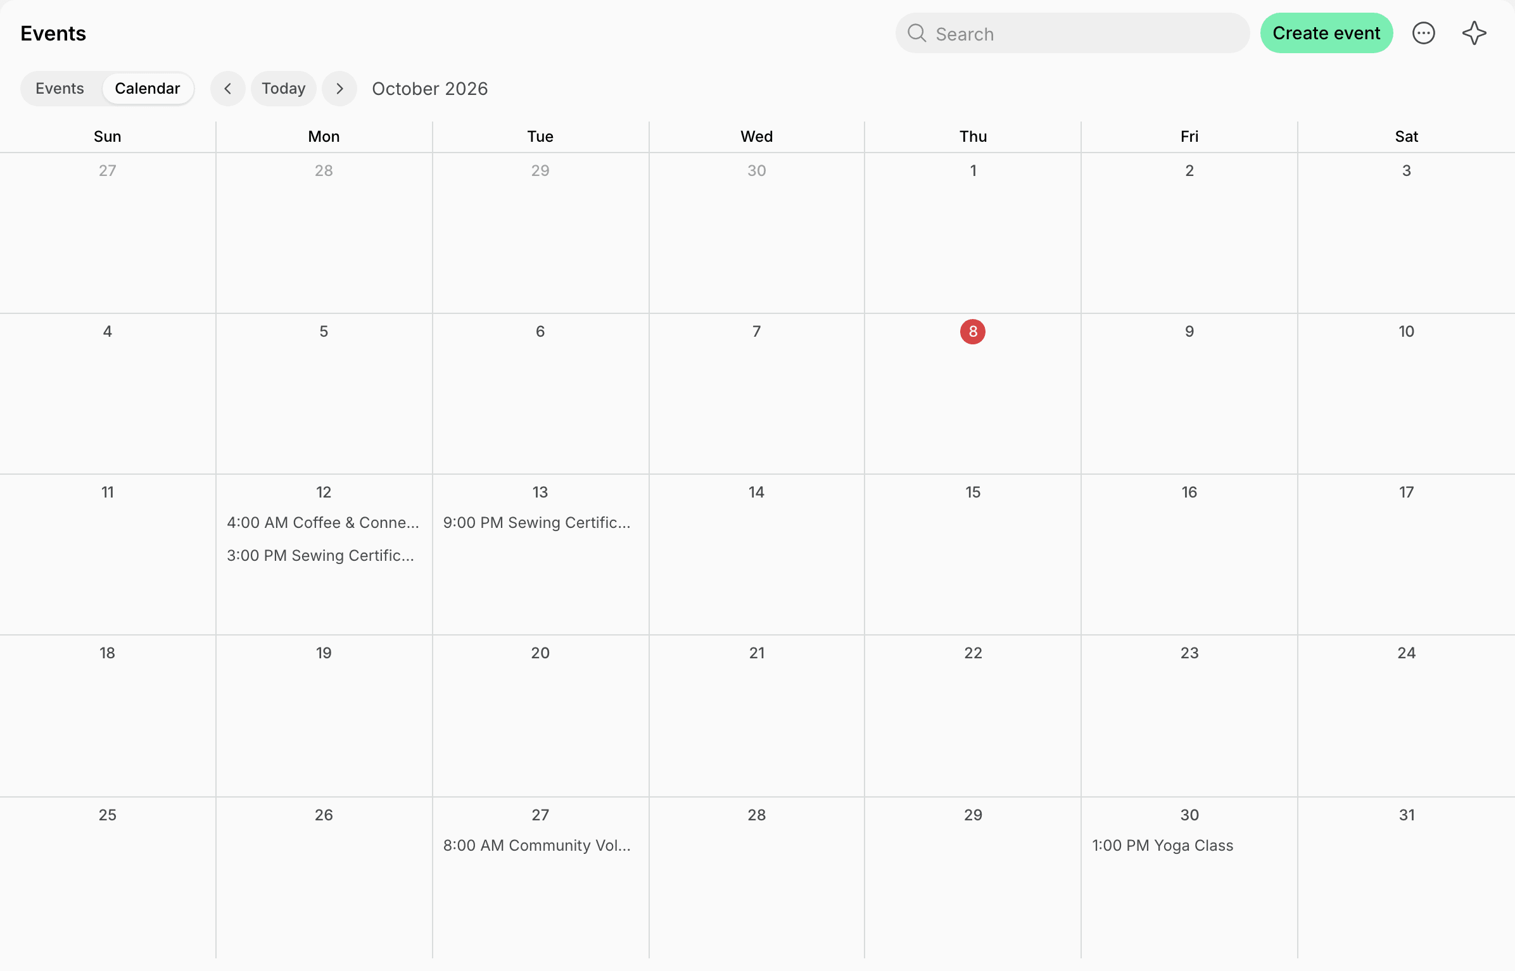
Task: Click date 10 in the calendar
Action: click(x=1406, y=332)
